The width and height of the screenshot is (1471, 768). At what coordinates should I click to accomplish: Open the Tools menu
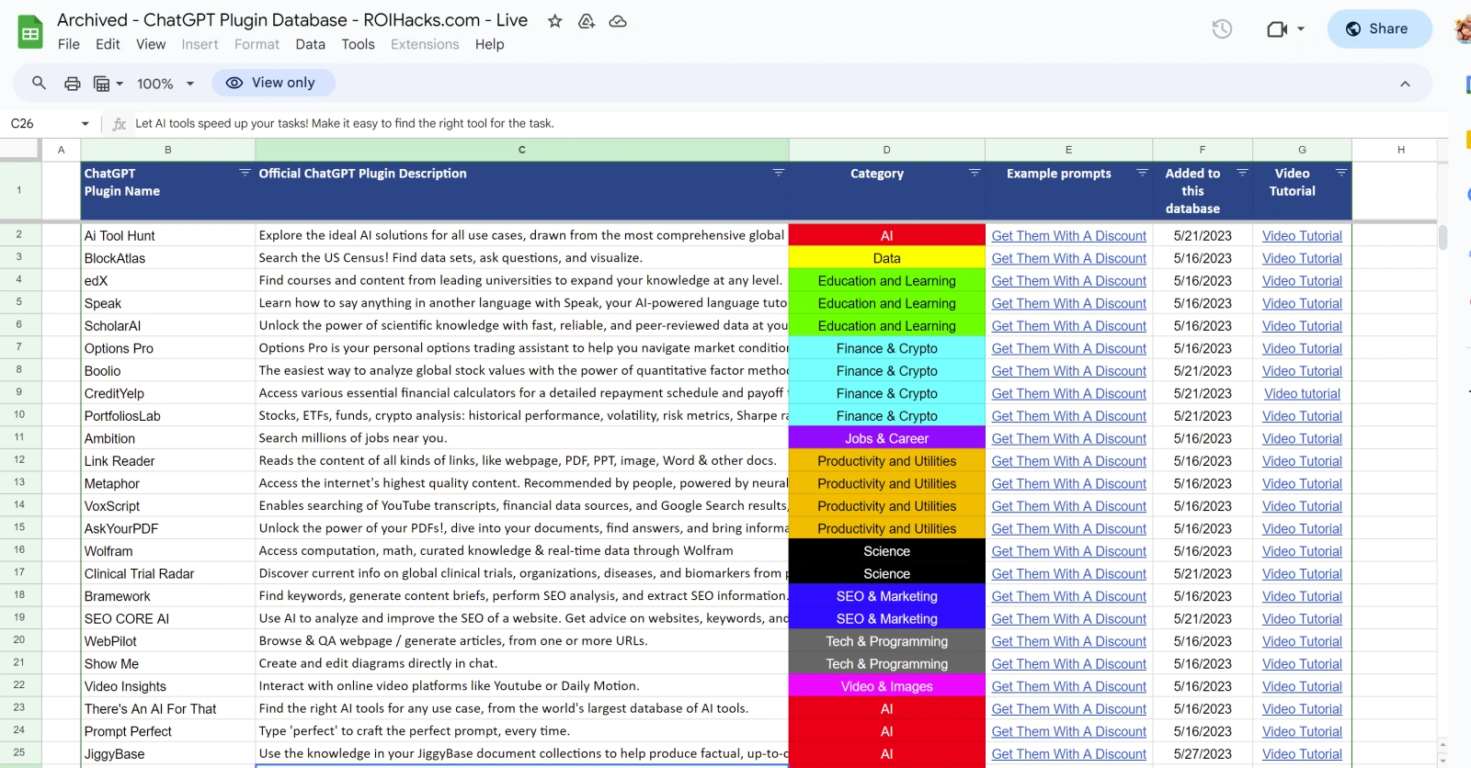tap(358, 44)
